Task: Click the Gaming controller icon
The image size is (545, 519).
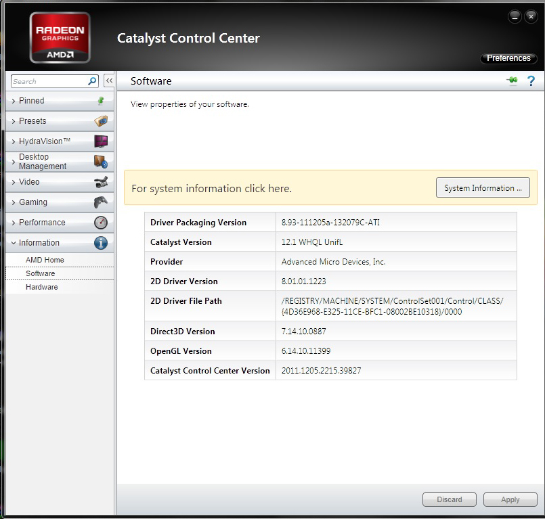Action: pyautogui.click(x=101, y=202)
